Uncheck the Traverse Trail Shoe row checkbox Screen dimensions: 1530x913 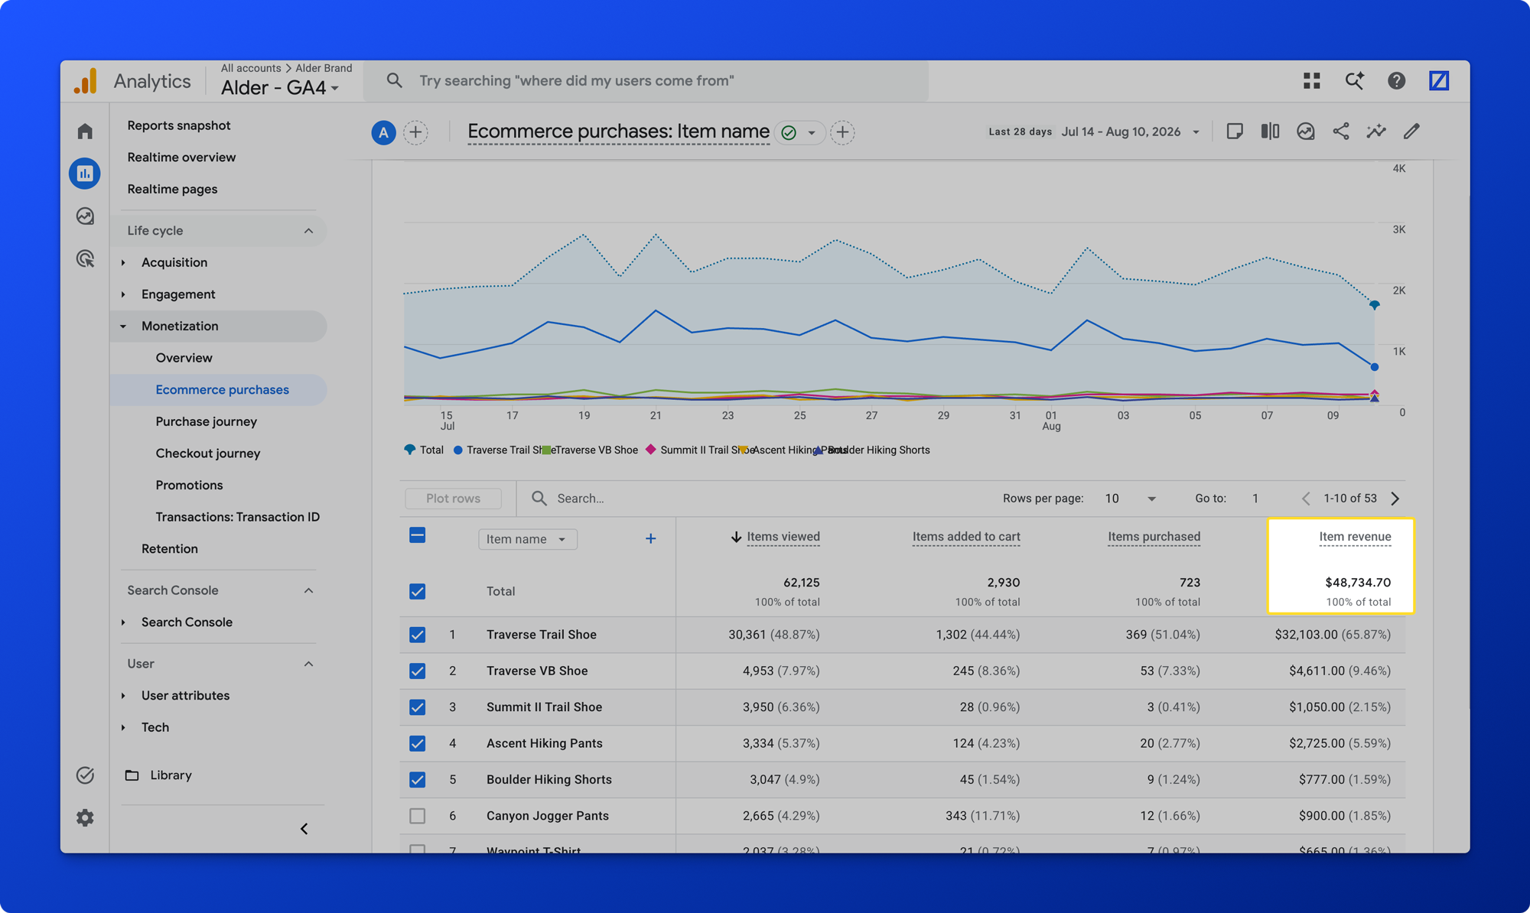pyautogui.click(x=417, y=635)
